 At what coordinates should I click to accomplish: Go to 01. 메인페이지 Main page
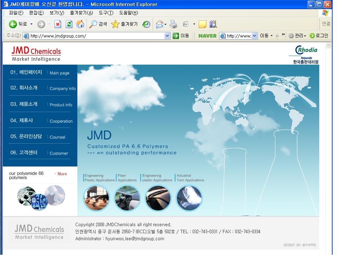pos(40,72)
